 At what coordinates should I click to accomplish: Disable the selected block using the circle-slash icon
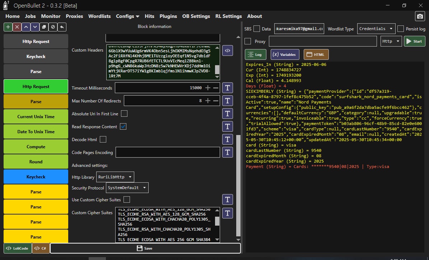(53, 27)
